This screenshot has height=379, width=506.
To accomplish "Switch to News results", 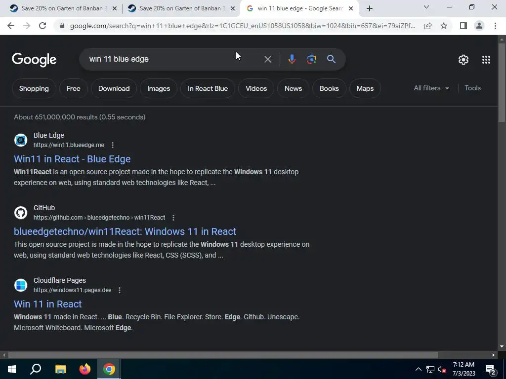I will [x=294, y=88].
